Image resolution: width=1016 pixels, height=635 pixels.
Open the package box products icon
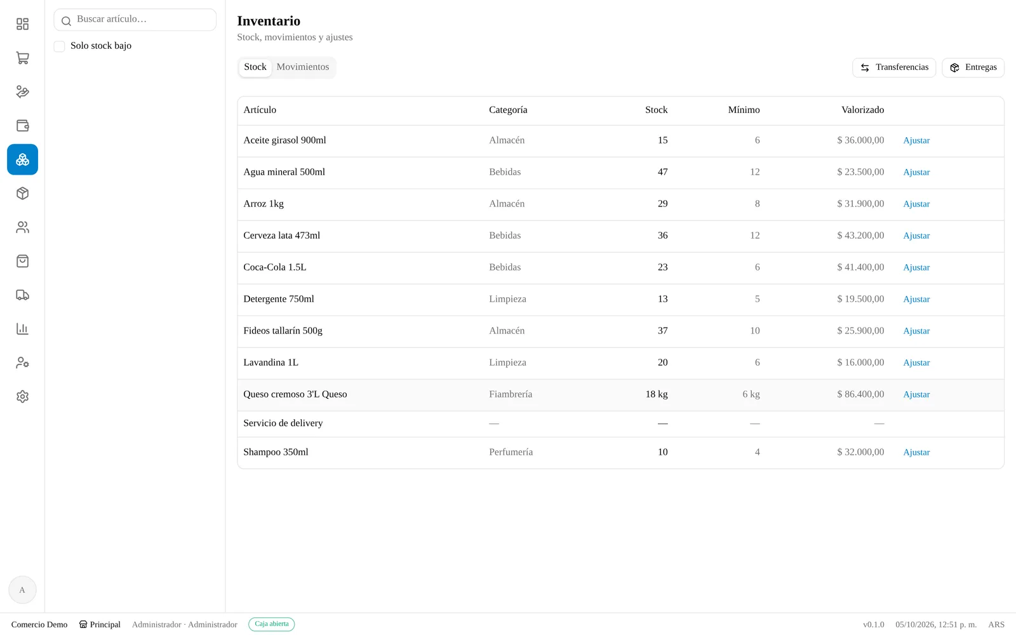[x=22, y=194]
